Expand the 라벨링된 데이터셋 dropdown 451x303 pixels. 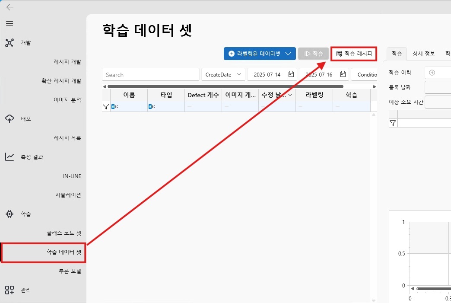[x=288, y=54]
